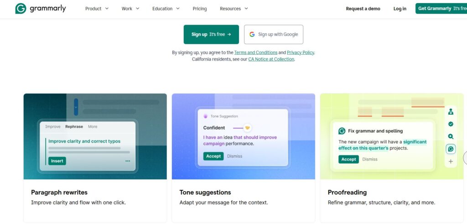
Task: Click the purple Tone Suggestion dot icon
Action: pos(206,116)
